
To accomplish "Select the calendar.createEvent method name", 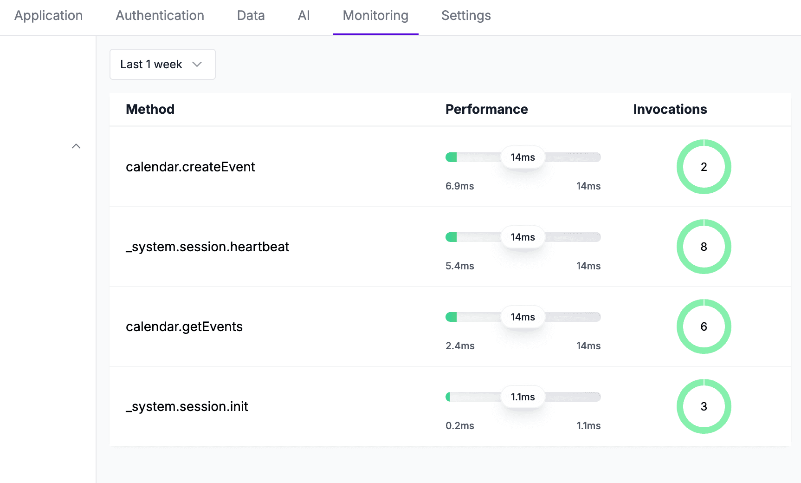I will pos(191,167).
